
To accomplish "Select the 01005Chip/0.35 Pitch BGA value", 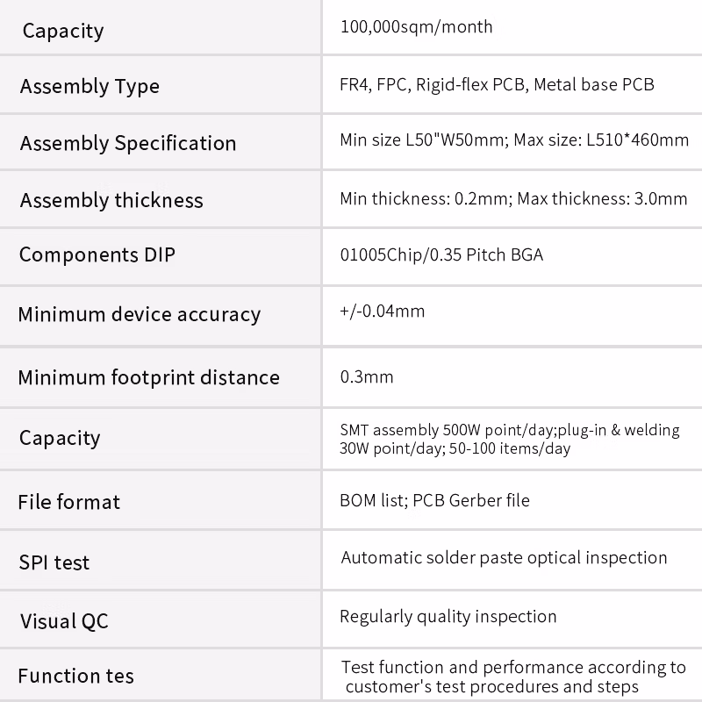I will (x=441, y=255).
